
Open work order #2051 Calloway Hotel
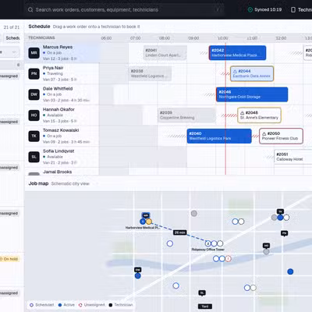pyautogui.click(x=293, y=157)
